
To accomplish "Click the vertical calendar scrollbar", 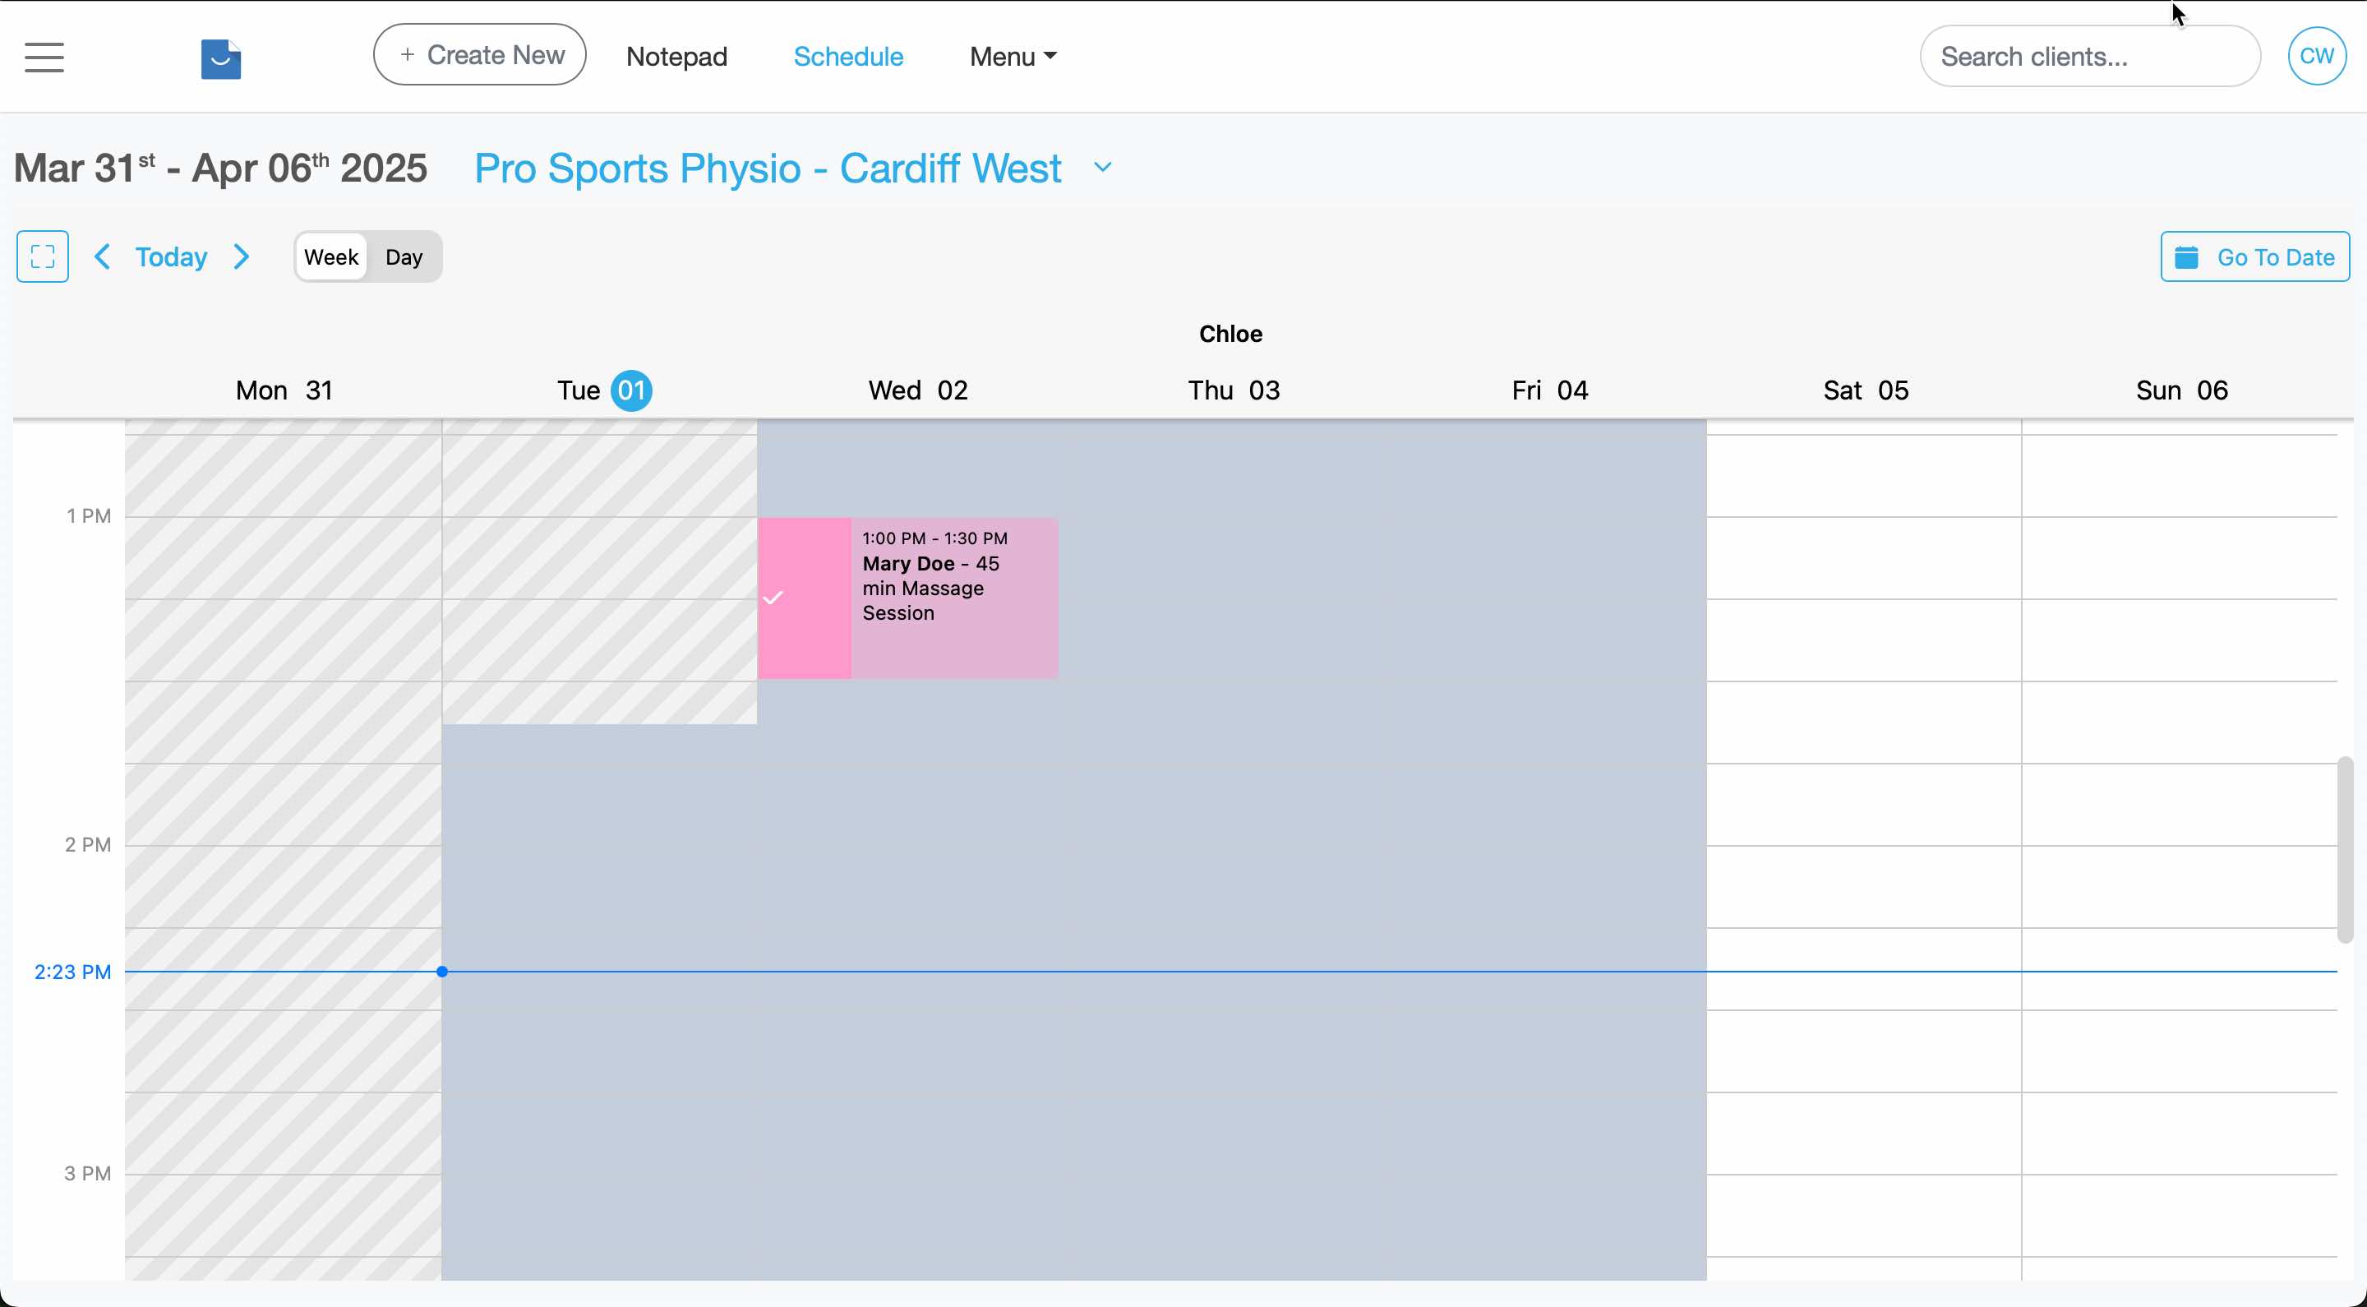I will click(2345, 849).
